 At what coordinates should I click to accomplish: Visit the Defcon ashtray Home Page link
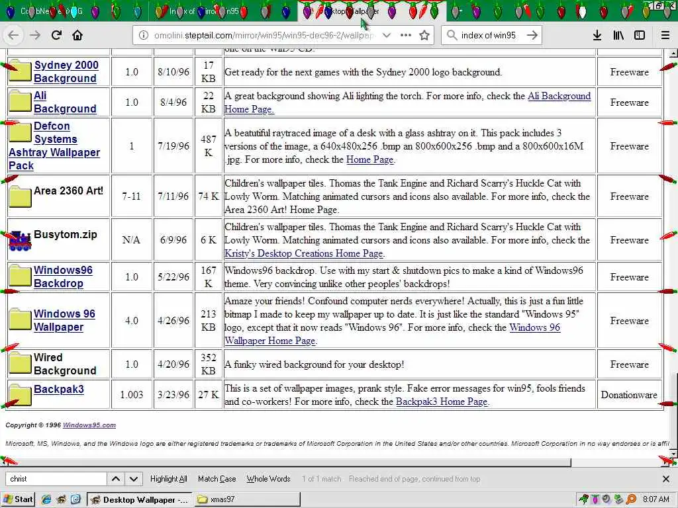pos(369,159)
